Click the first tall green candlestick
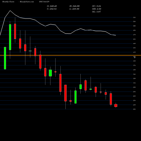Viewport: 141px width, 141px height. (5, 58)
